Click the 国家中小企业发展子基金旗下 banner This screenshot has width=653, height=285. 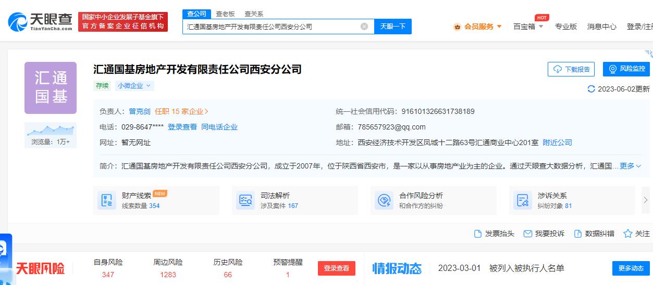(x=123, y=21)
